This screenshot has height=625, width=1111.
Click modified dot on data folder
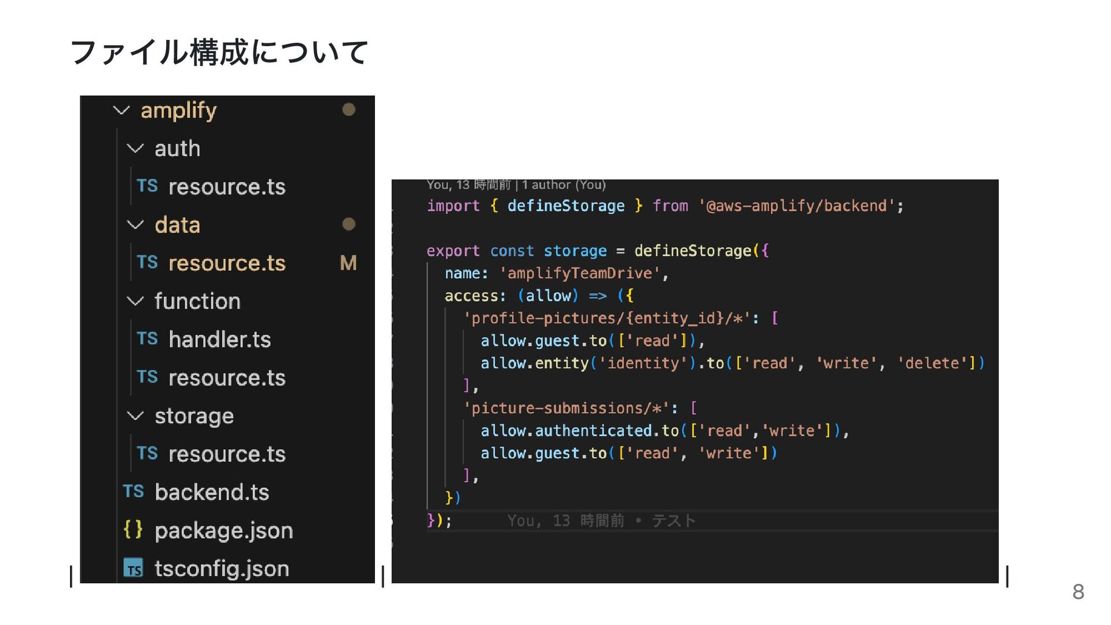[x=348, y=224]
